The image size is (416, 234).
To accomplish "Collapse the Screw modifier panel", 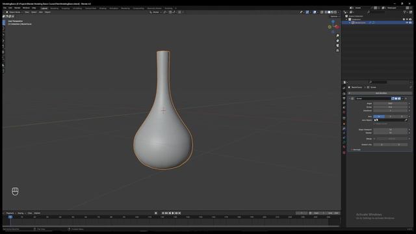I will [350, 98].
